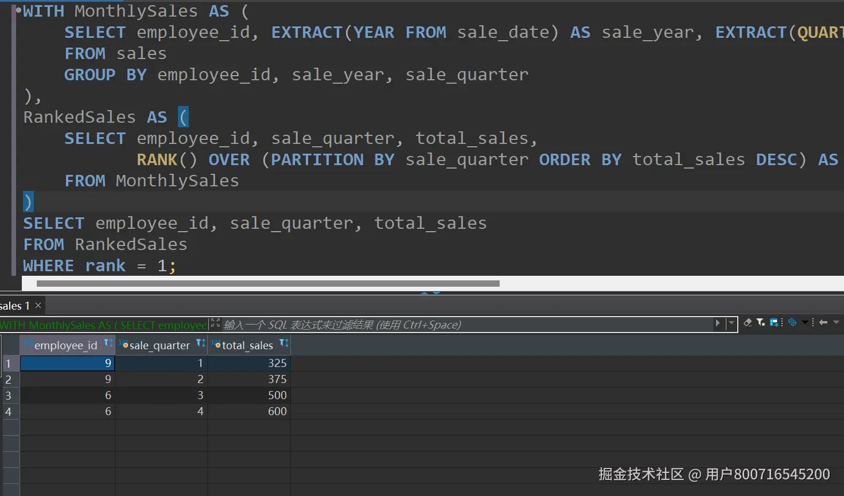Click the WHERE keyword in the last line
Viewport: 844px width, 496px height.
point(48,266)
